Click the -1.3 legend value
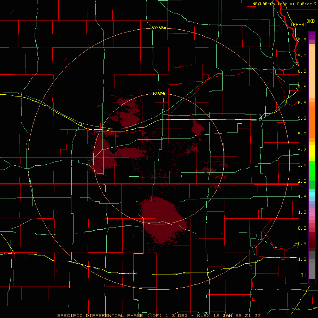 [301, 259]
